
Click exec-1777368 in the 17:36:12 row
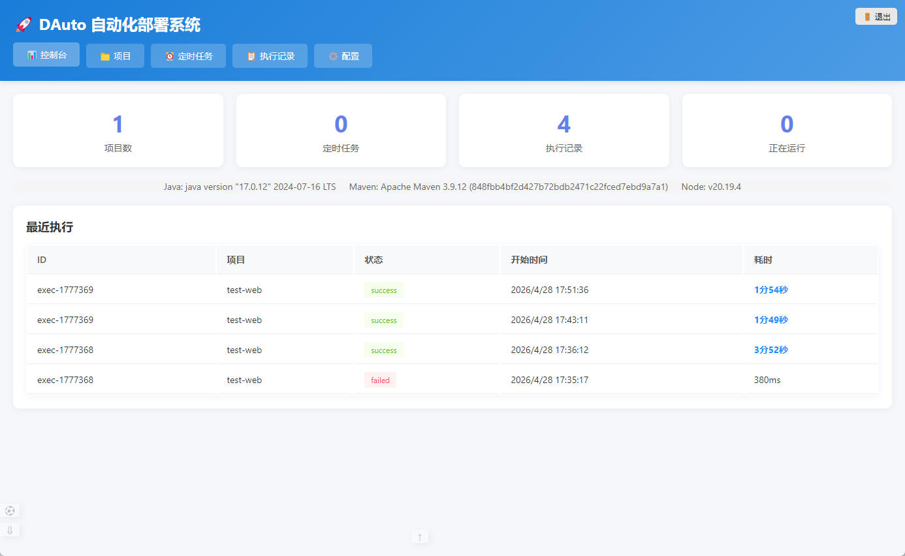[x=65, y=350]
